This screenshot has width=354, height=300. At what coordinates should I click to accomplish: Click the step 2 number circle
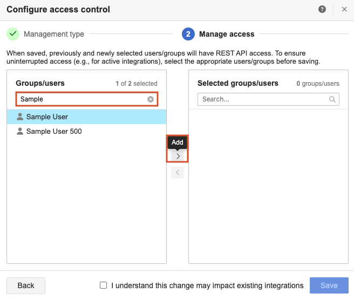point(188,34)
